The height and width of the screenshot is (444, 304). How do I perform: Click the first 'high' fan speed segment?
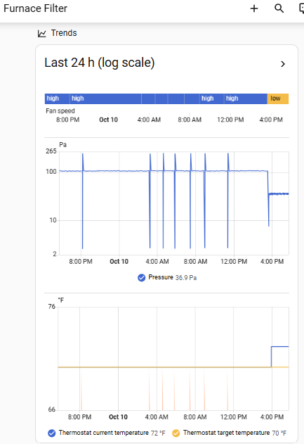57,99
